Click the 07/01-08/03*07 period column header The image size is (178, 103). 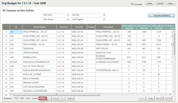click(x=129, y=27)
